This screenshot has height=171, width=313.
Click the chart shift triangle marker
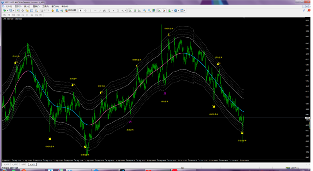coord(244,18)
